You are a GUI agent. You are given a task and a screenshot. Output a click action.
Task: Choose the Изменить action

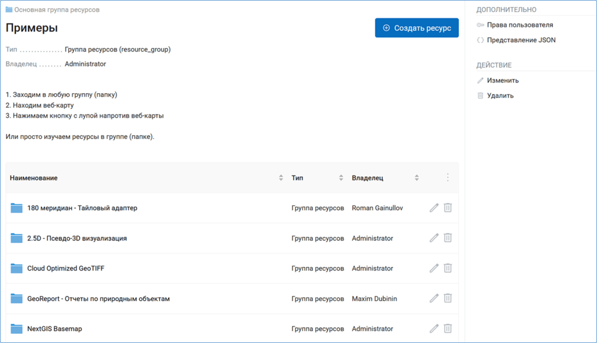(503, 80)
